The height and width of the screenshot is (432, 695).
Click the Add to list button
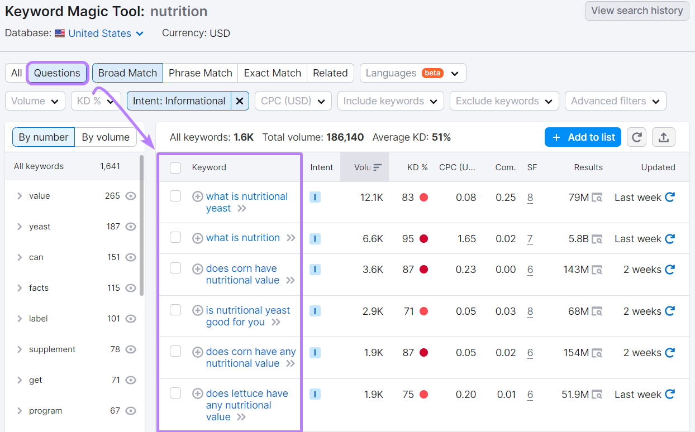pos(583,137)
